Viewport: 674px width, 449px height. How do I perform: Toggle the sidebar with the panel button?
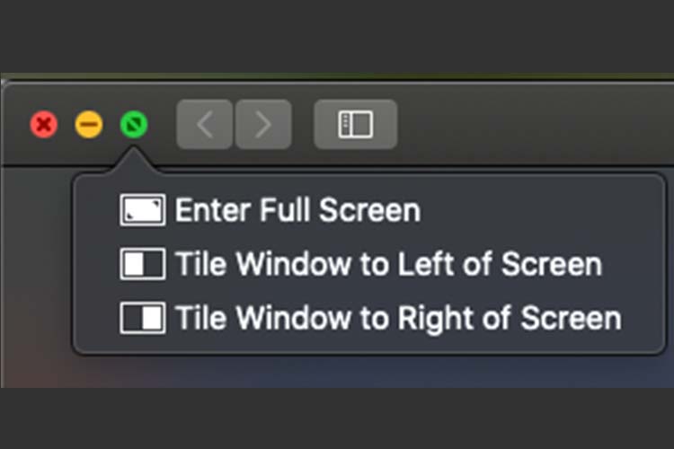coord(356,124)
